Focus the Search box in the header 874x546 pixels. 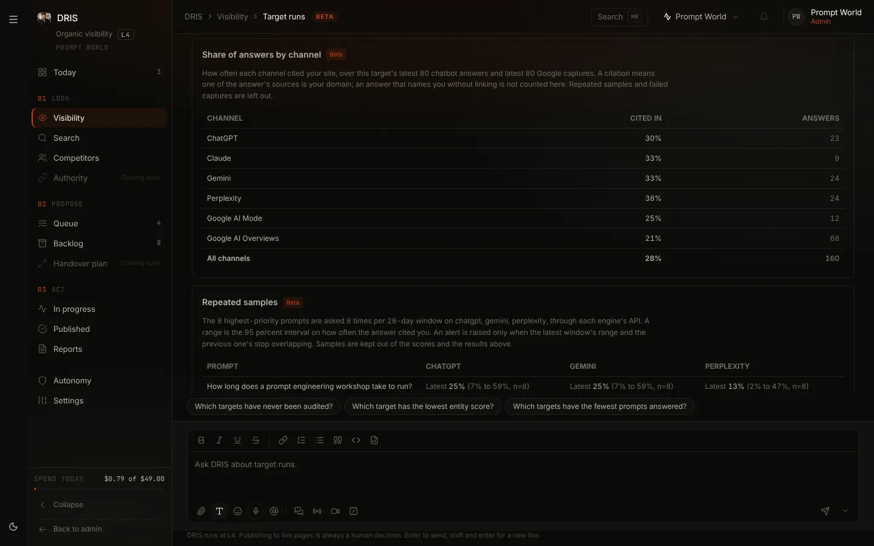pyautogui.click(x=620, y=17)
